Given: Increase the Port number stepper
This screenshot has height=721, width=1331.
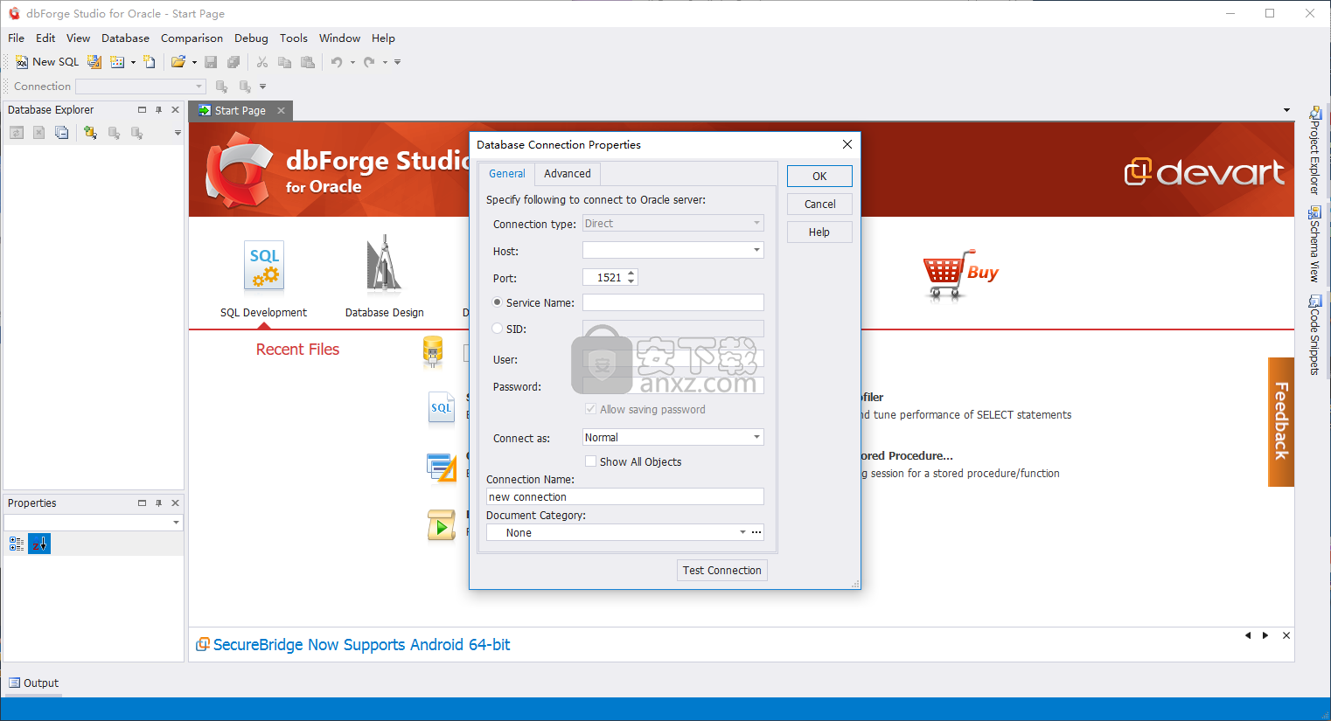Looking at the screenshot, I should coord(631,273).
